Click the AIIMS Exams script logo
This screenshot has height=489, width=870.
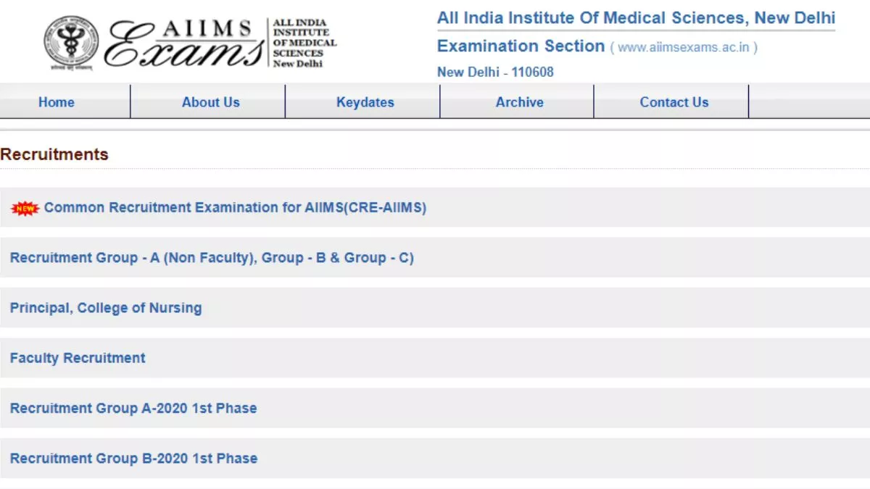pyautogui.click(x=185, y=43)
